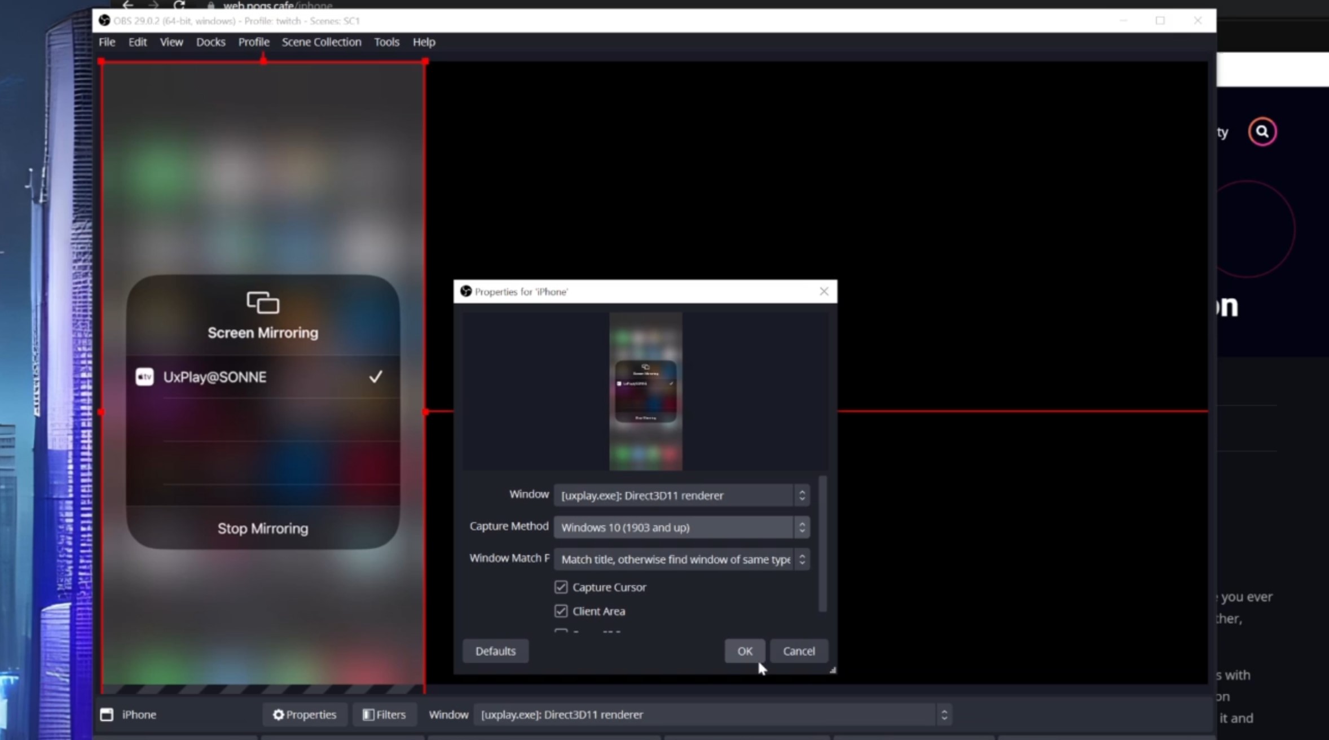The image size is (1329, 740).
Task: Open the Edit menu
Action: coord(137,42)
